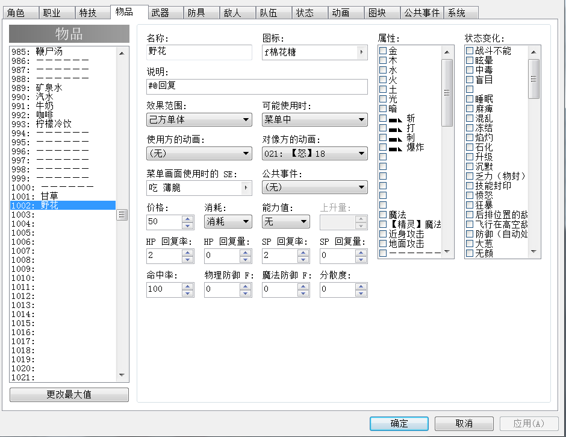
Task: Increase 物理防御 F with up arrow
Action: (x=246, y=286)
